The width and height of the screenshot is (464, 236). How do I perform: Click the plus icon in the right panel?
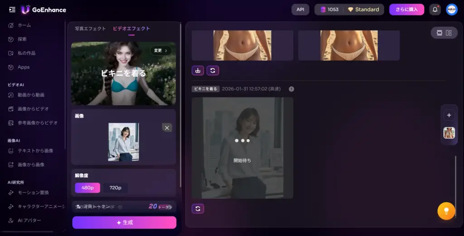click(x=449, y=116)
